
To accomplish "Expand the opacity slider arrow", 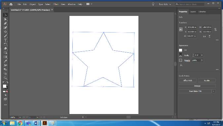I will click(202, 60).
